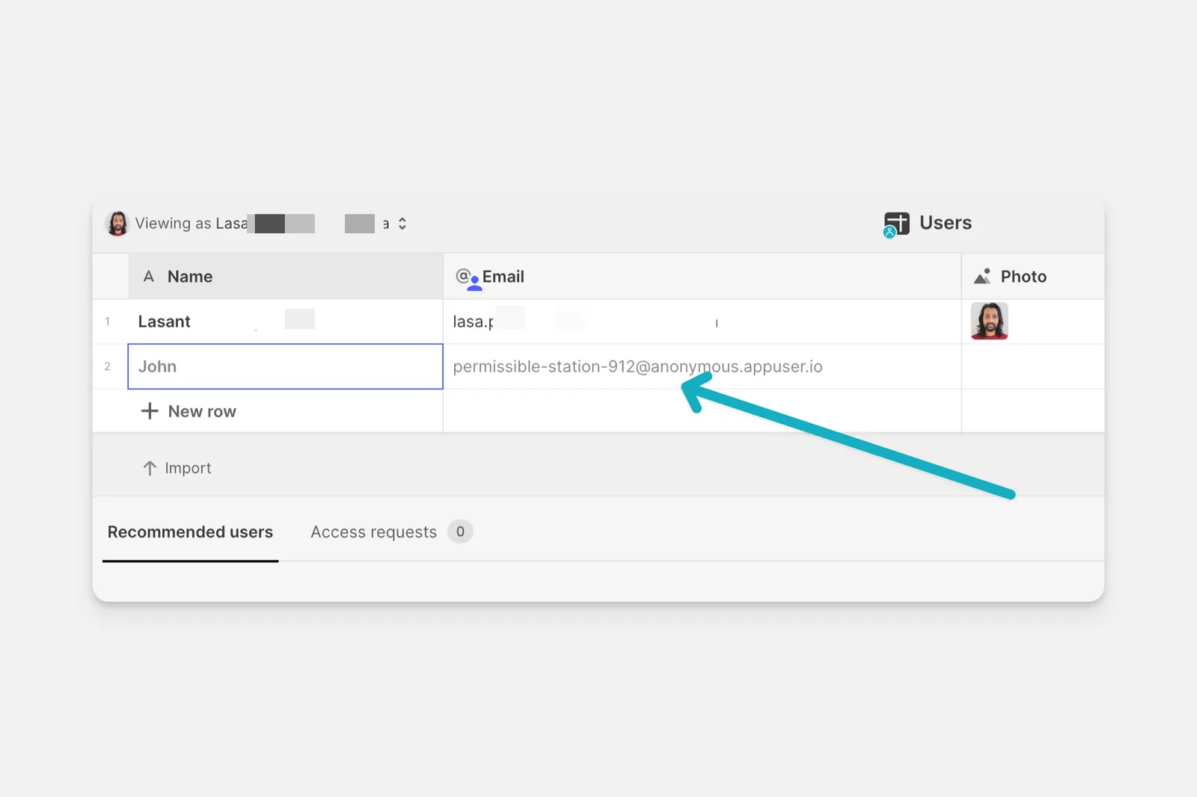Open the viewing-as user switcher arrows
Screen dimensions: 1197x797
(402, 224)
